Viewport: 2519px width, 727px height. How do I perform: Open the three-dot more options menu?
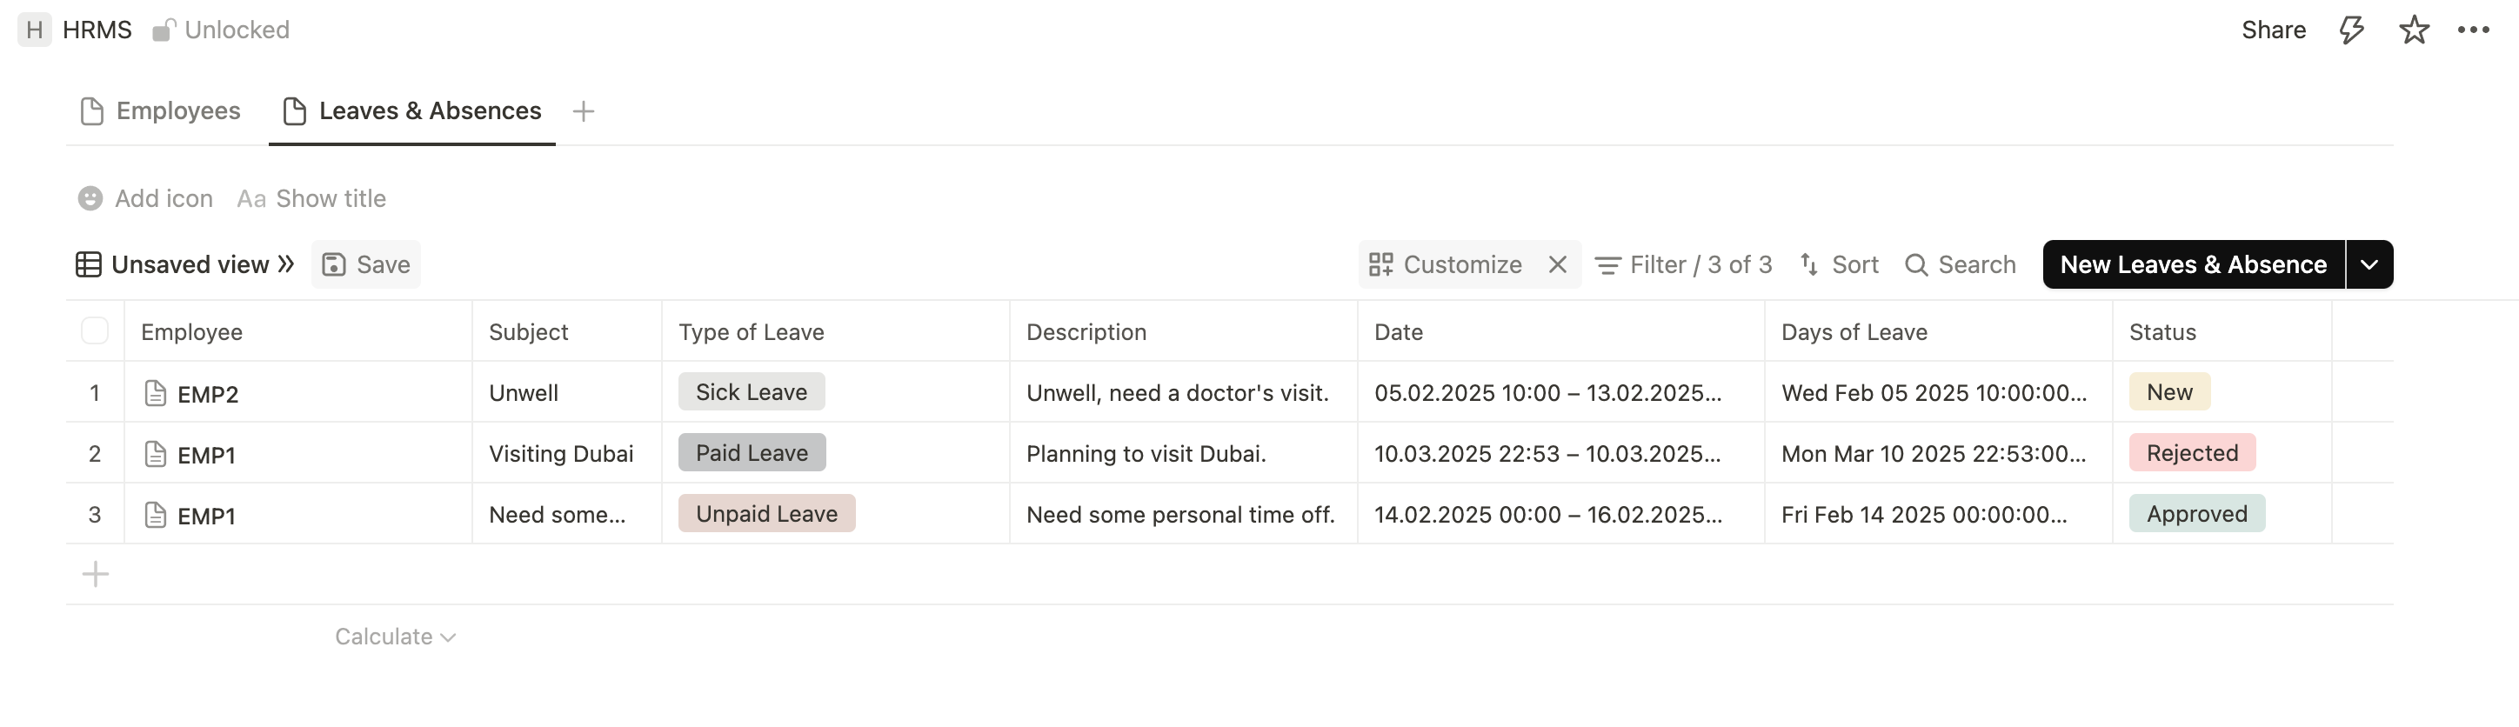(x=2473, y=30)
